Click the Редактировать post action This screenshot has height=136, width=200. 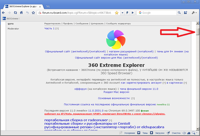coord(52,24)
